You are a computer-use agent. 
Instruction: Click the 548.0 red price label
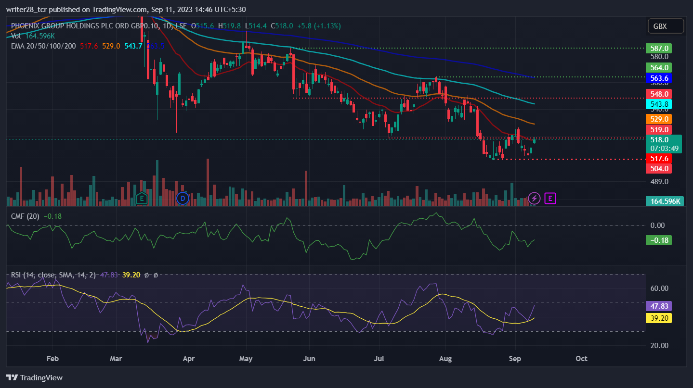pos(659,94)
